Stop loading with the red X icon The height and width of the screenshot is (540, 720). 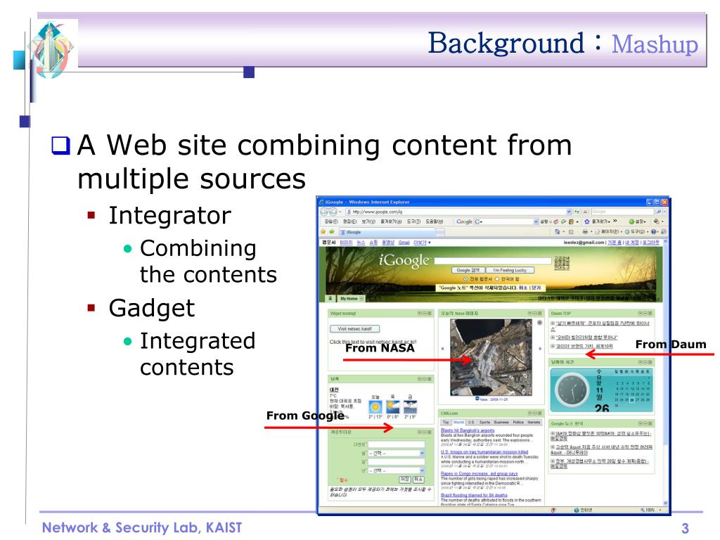pos(586,212)
